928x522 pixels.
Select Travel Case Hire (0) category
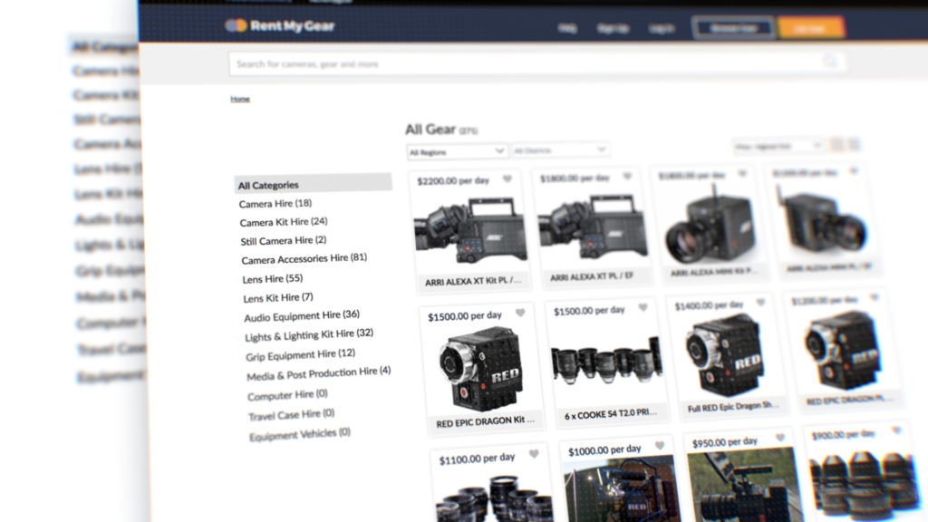click(292, 414)
